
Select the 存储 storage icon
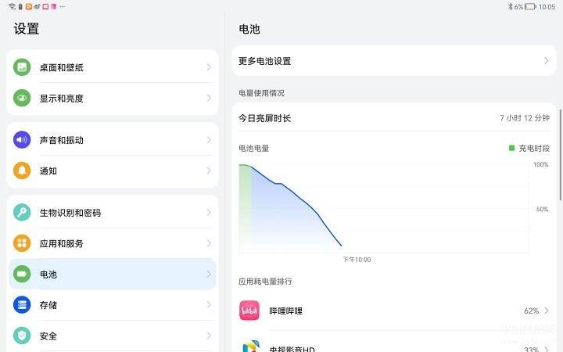click(x=22, y=305)
